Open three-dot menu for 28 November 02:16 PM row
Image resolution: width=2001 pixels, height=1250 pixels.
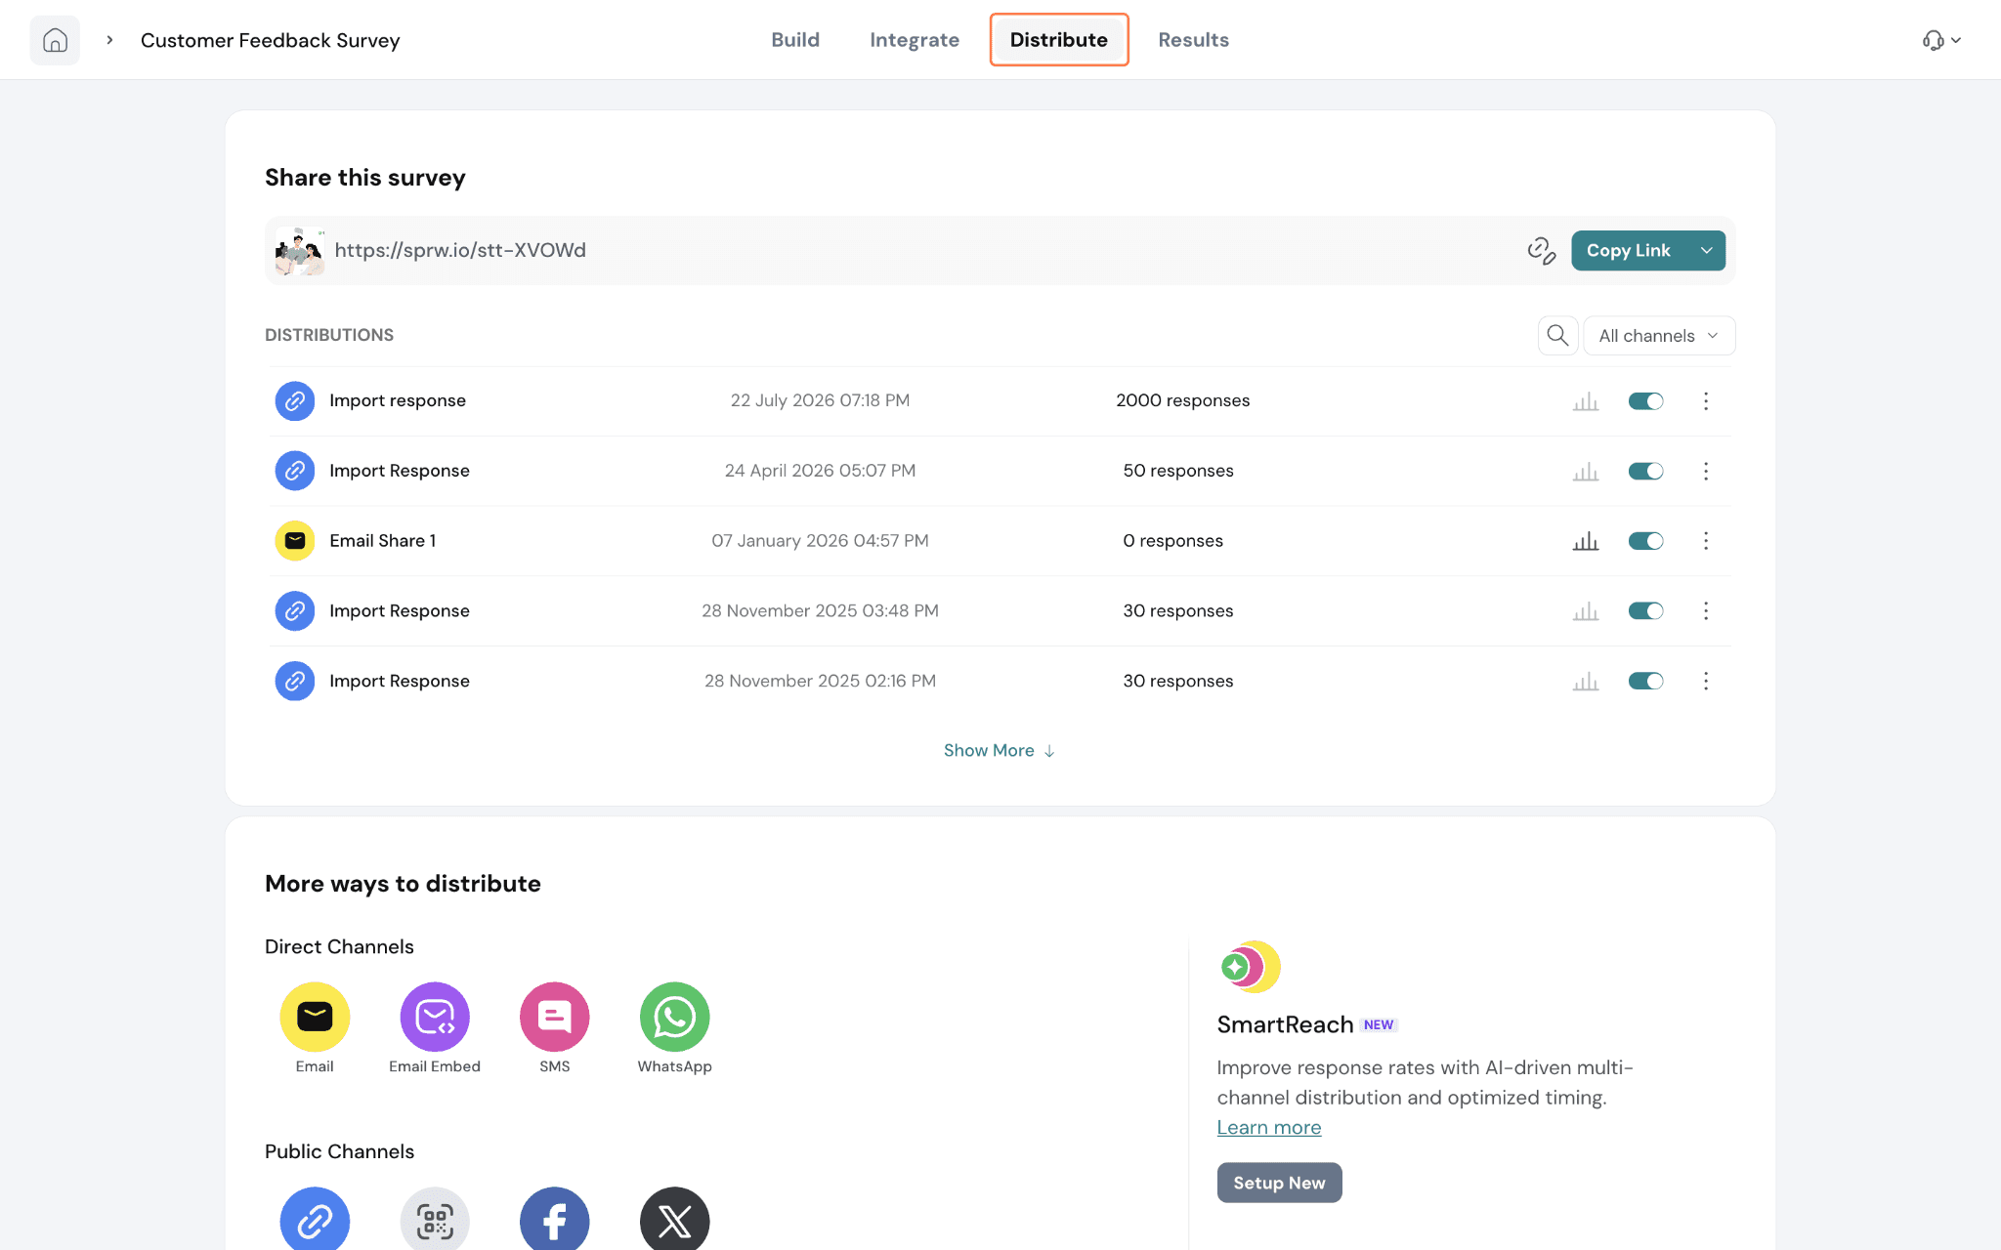(x=1706, y=681)
